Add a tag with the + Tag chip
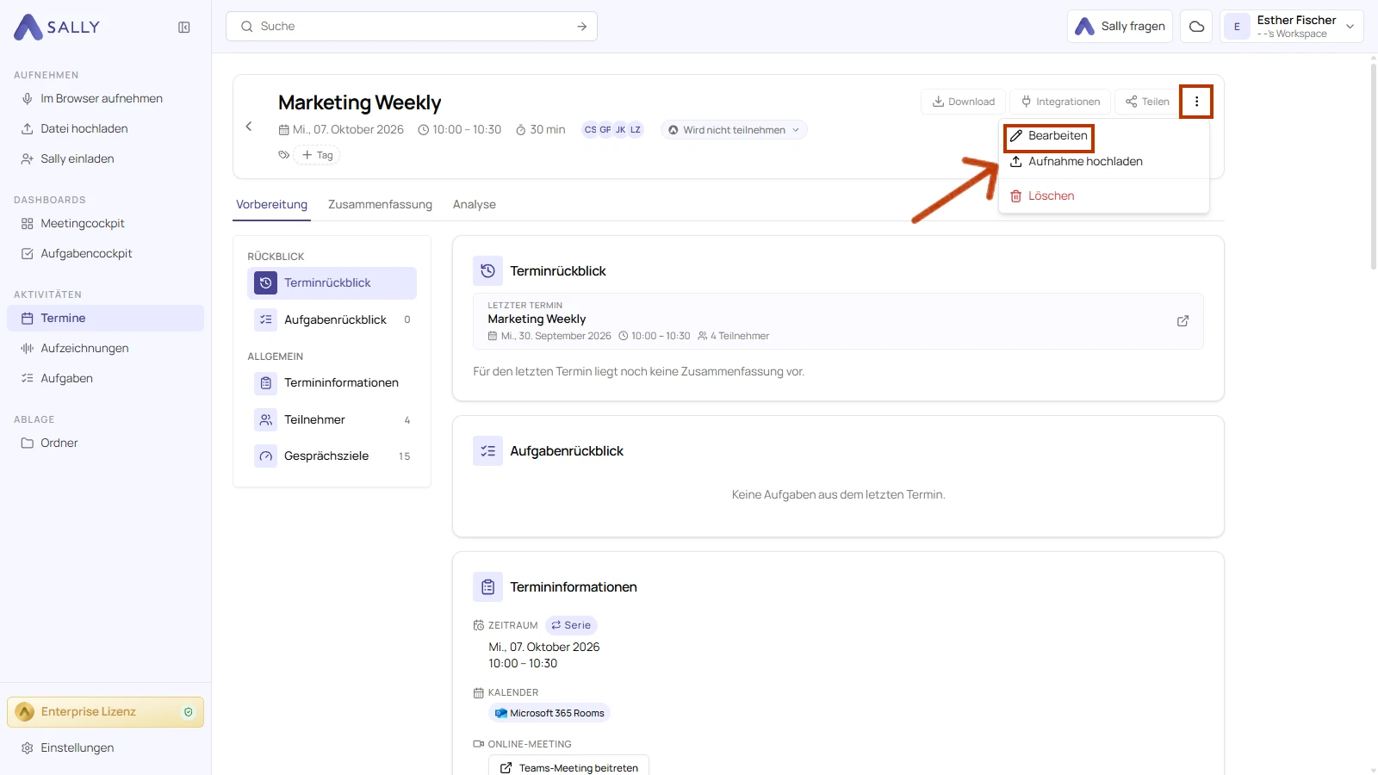Image resolution: width=1378 pixels, height=775 pixels. 317,155
